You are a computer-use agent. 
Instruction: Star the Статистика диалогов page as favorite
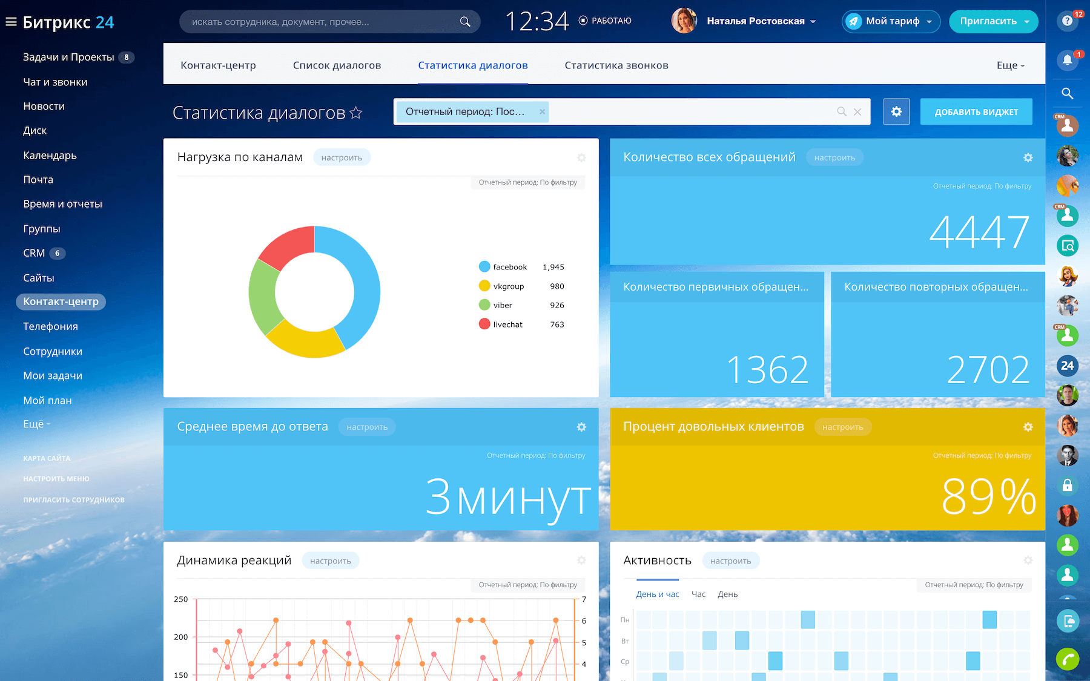[356, 113]
